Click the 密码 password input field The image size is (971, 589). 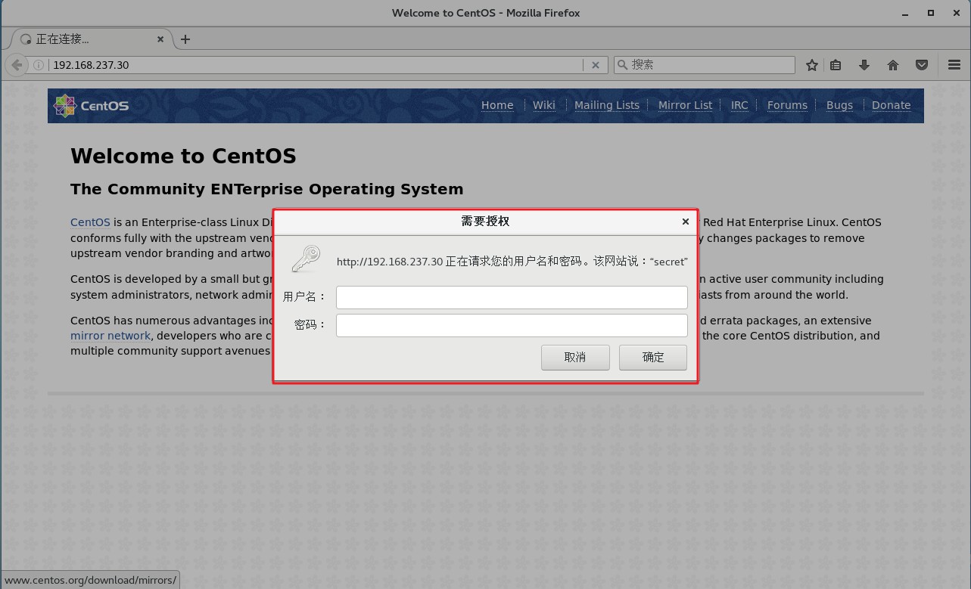point(512,325)
